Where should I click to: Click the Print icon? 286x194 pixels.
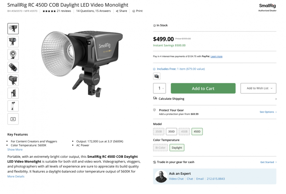tap(134, 11)
